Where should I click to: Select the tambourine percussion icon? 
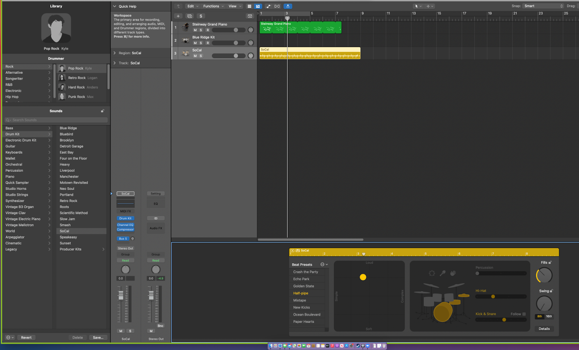click(x=432, y=273)
